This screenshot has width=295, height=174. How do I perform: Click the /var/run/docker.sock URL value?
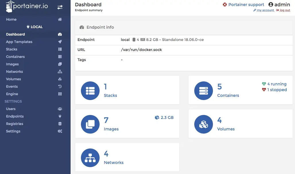coord(141,50)
